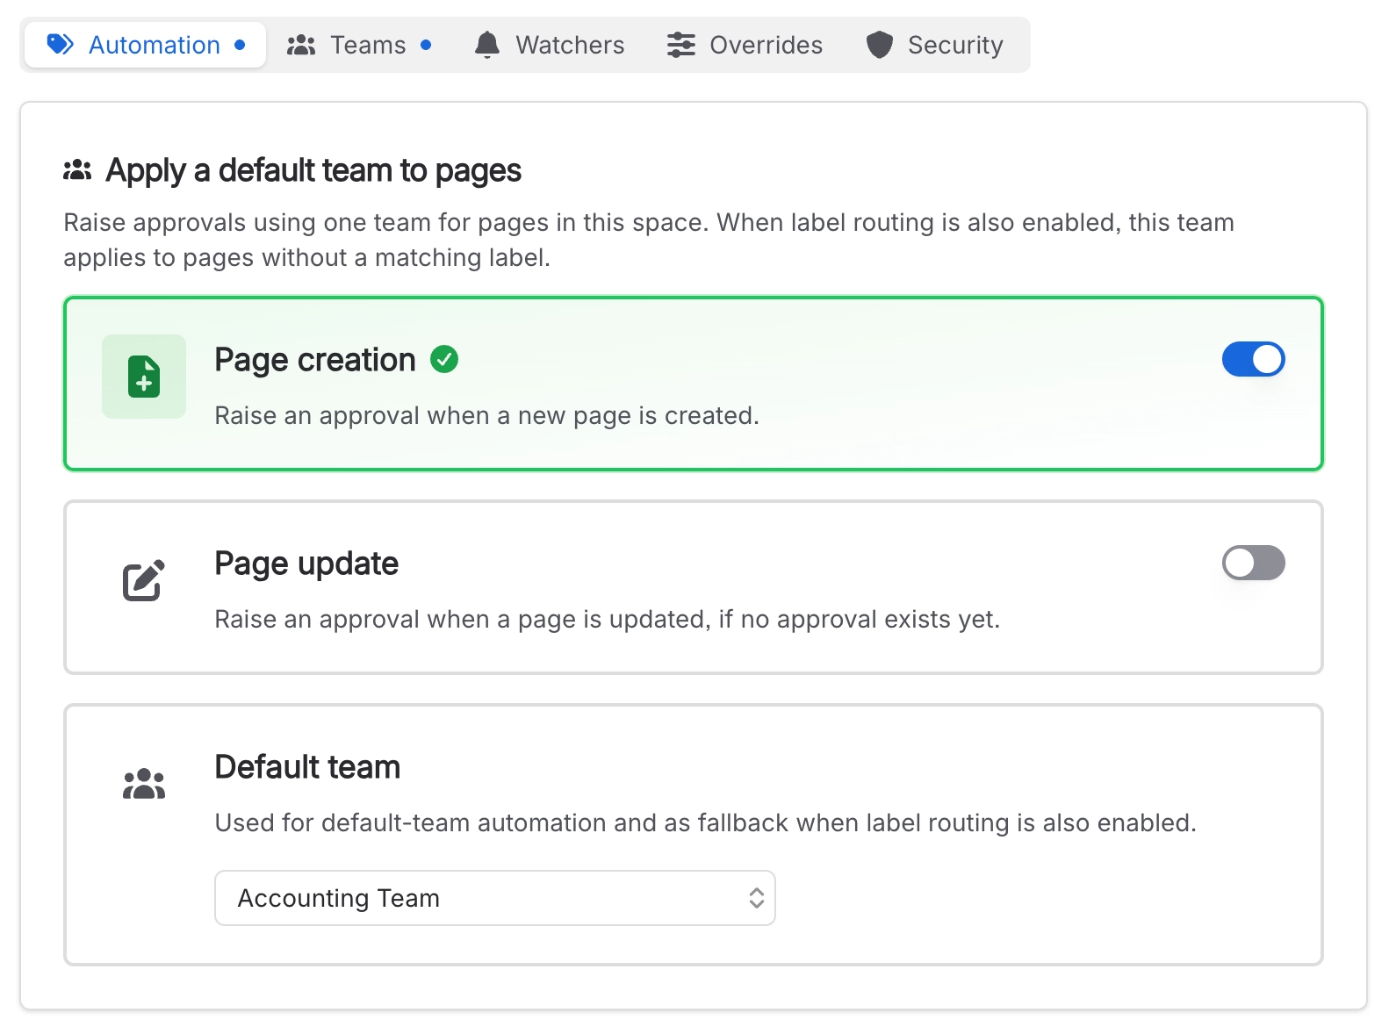Image resolution: width=1389 pixels, height=1027 pixels.
Task: Click the Page update edit pencil icon
Action: tap(144, 580)
